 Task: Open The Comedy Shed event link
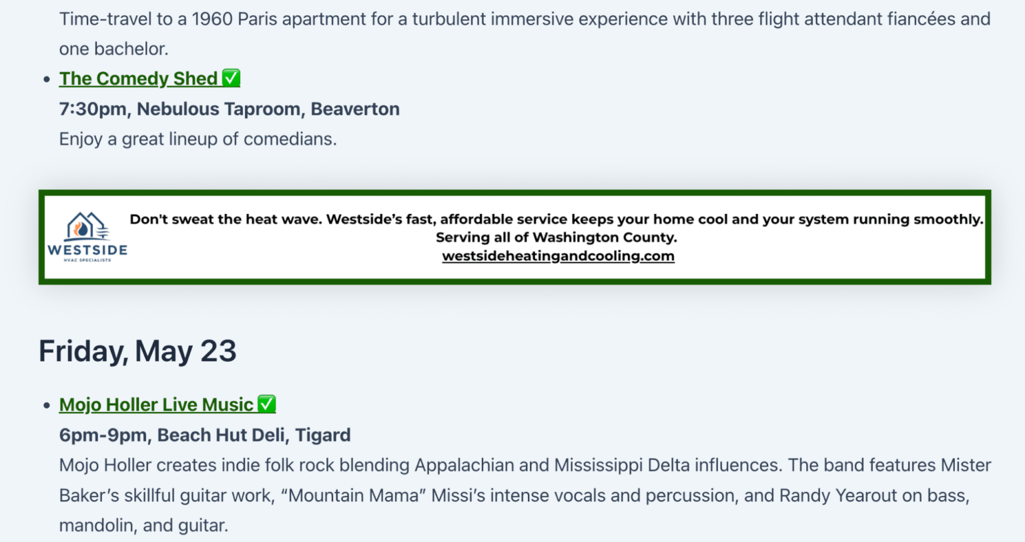[138, 79]
